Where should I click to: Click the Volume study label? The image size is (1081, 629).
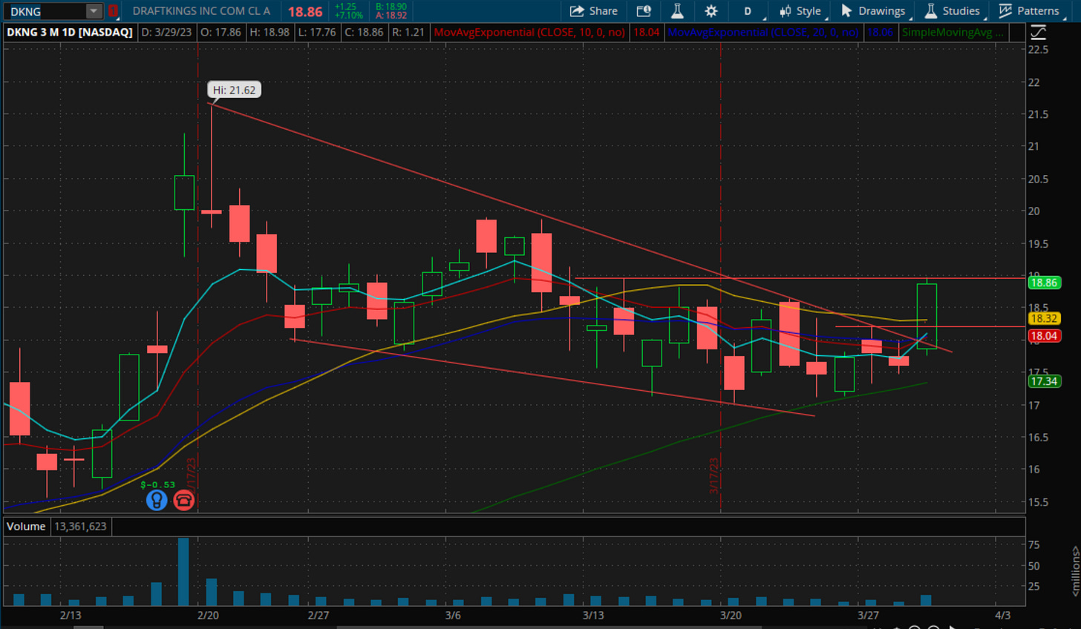click(x=26, y=526)
